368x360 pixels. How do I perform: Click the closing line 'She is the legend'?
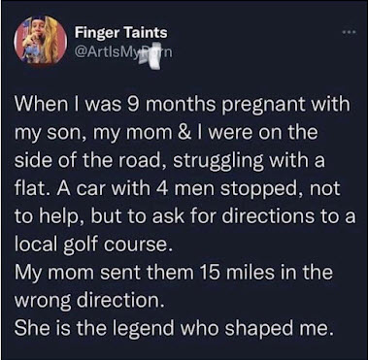coord(174,328)
